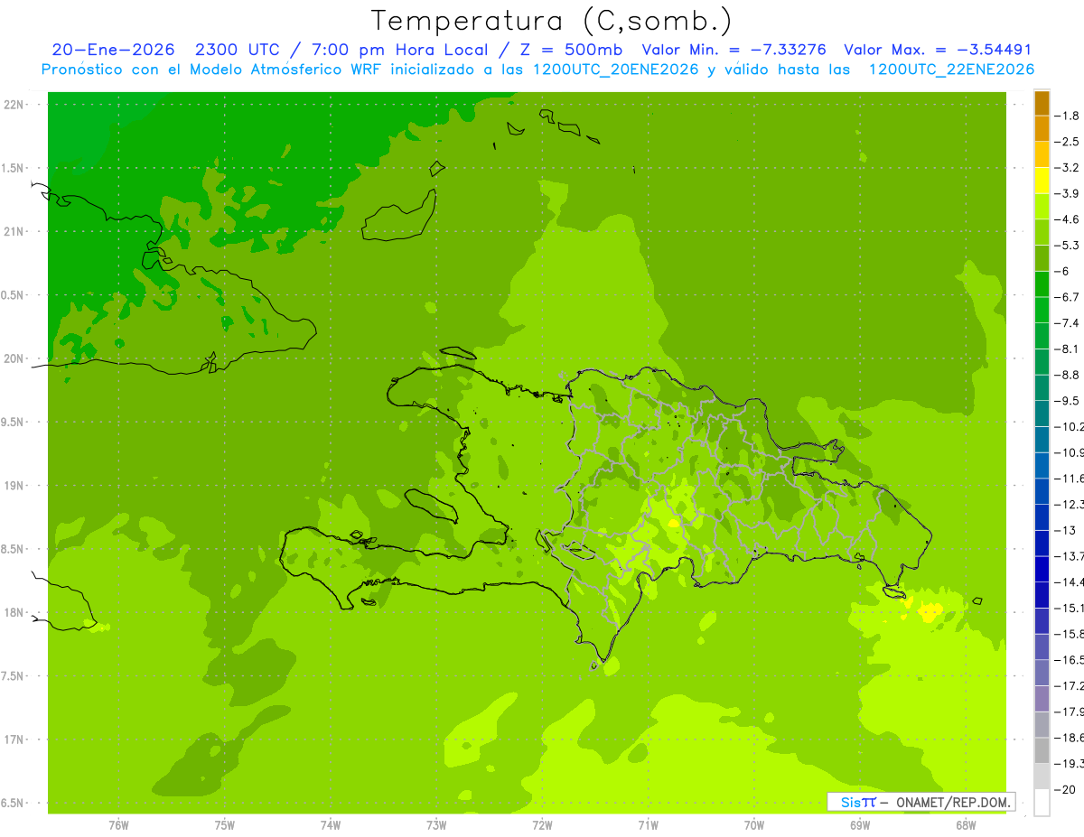The width and height of the screenshot is (1084, 837).
Task: Click the "-20" legend value
Action: 1066,790
